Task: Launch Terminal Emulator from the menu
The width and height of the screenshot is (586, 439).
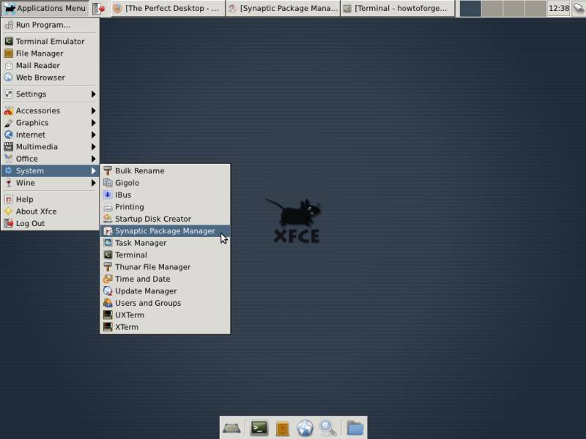Action: pyautogui.click(x=51, y=42)
